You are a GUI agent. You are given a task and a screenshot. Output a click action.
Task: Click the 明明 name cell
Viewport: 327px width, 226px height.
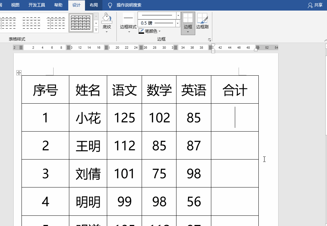pyautogui.click(x=88, y=201)
